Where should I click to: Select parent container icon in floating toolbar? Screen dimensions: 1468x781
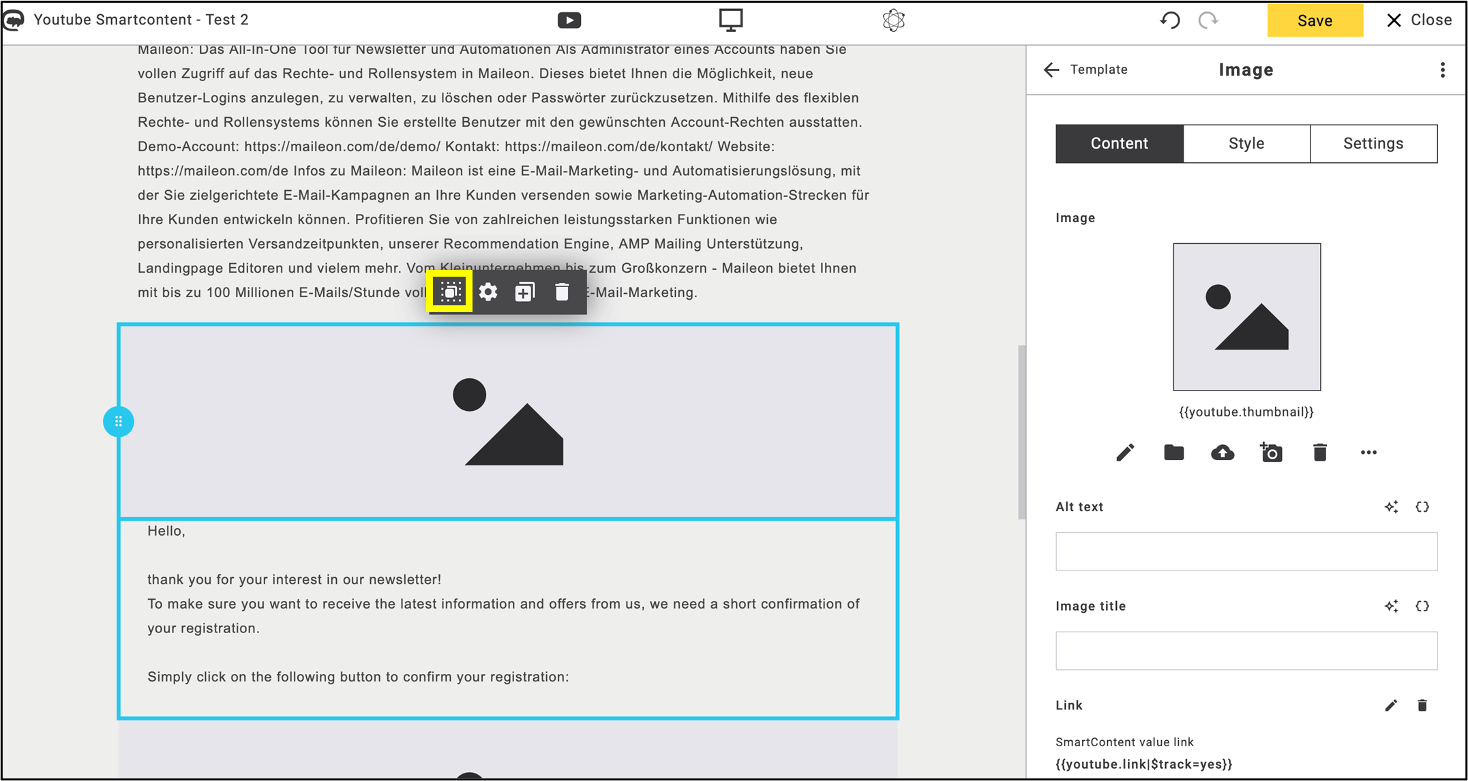pyautogui.click(x=450, y=292)
